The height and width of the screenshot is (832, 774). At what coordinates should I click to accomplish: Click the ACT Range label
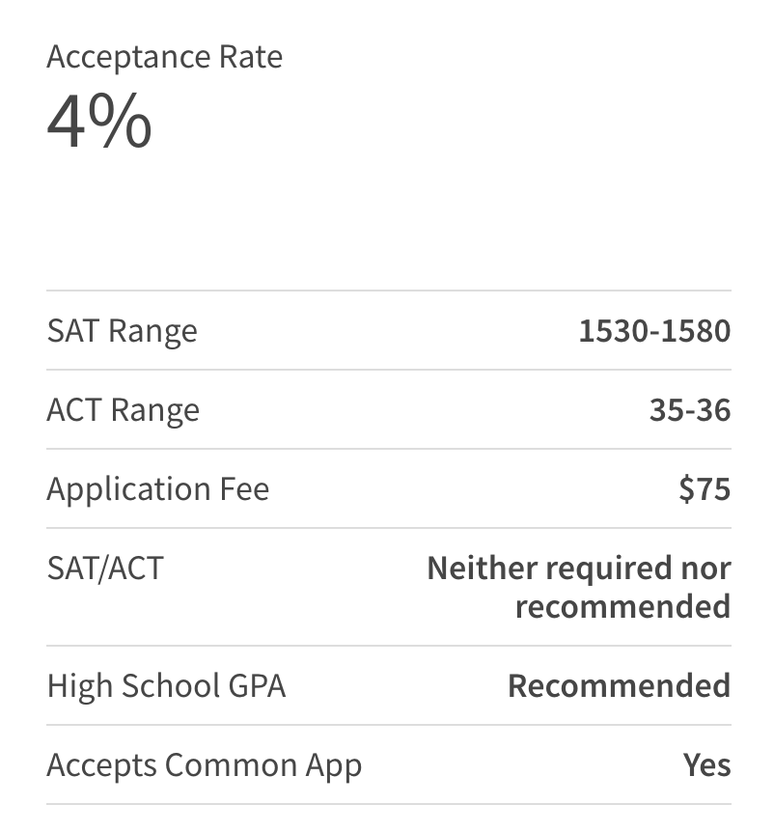(x=124, y=410)
